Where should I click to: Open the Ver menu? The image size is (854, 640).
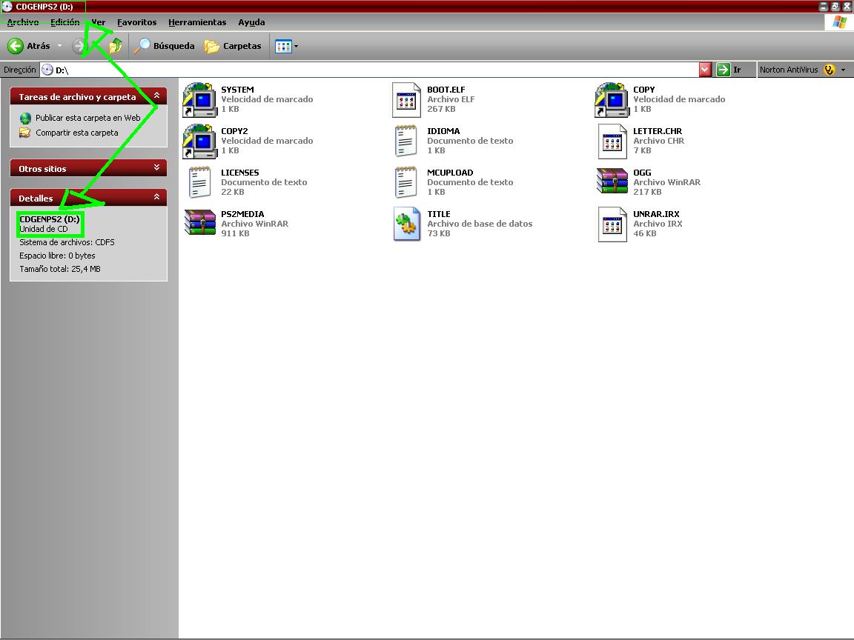[98, 22]
